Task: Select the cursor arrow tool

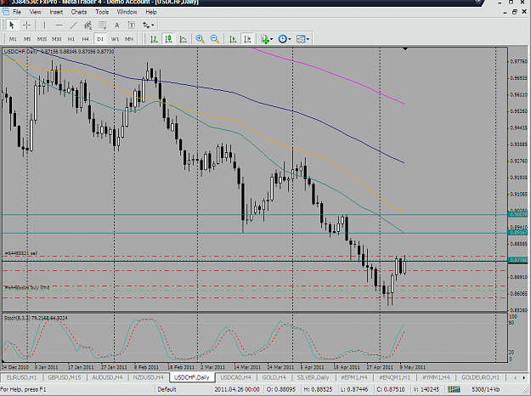Action: tap(12, 25)
